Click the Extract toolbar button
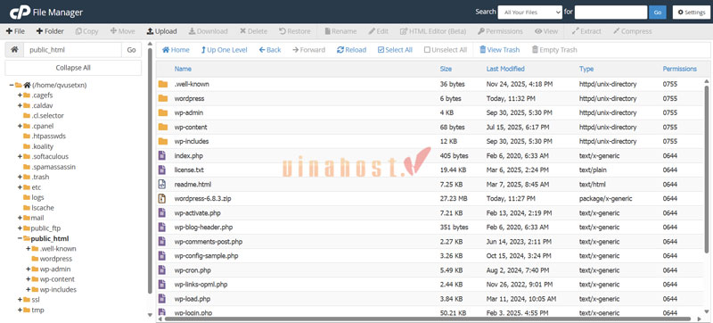 point(586,31)
